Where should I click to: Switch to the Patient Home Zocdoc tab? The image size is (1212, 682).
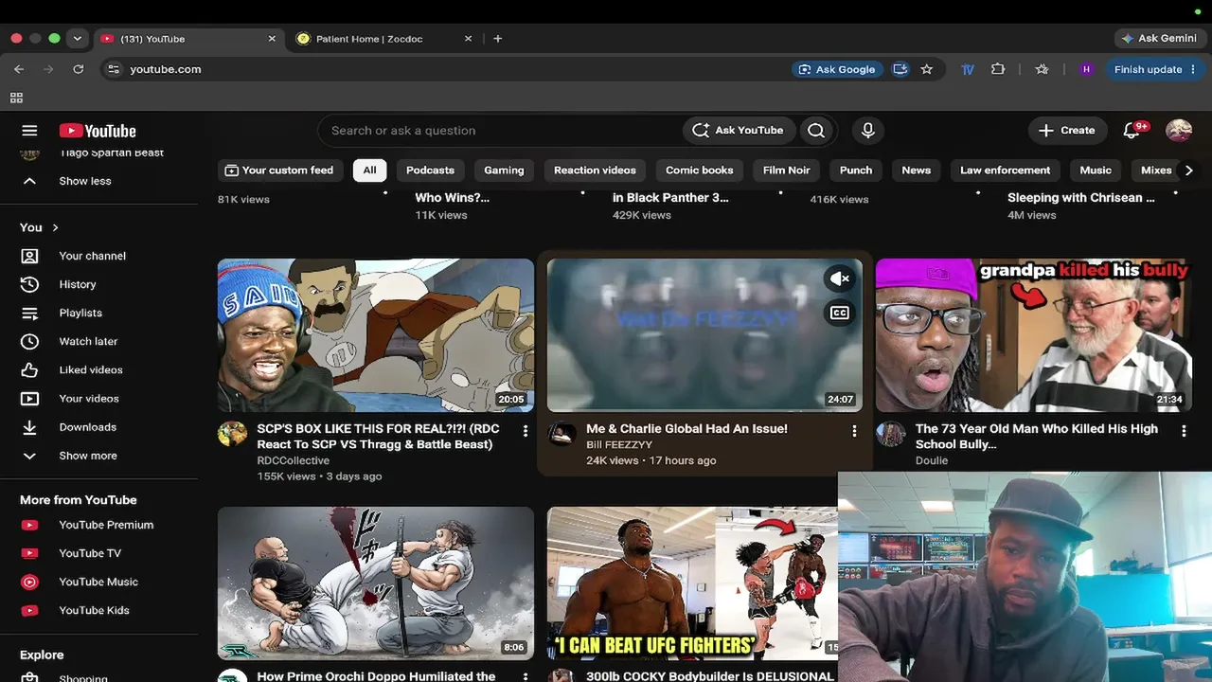pyautogui.click(x=383, y=39)
